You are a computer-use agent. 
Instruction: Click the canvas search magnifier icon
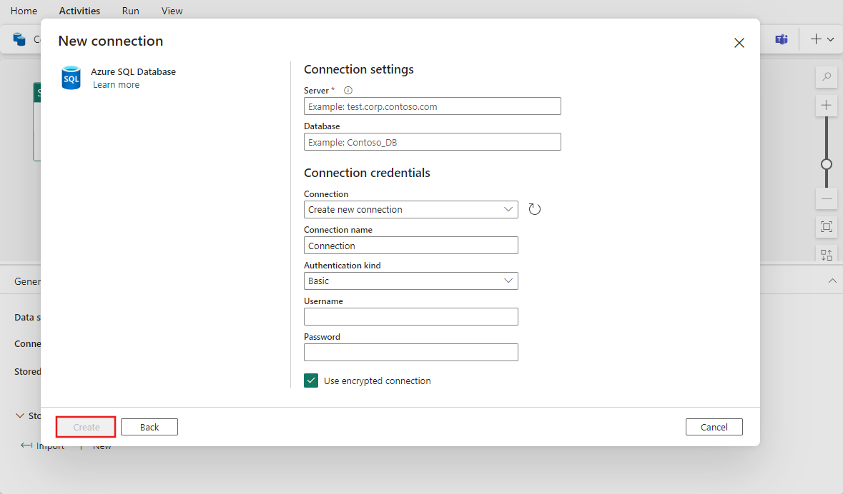point(827,77)
